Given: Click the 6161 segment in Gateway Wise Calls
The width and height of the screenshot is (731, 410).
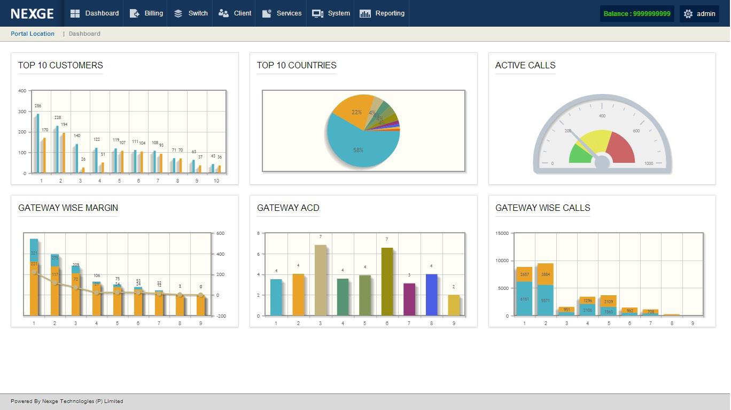Looking at the screenshot, I should tap(524, 298).
